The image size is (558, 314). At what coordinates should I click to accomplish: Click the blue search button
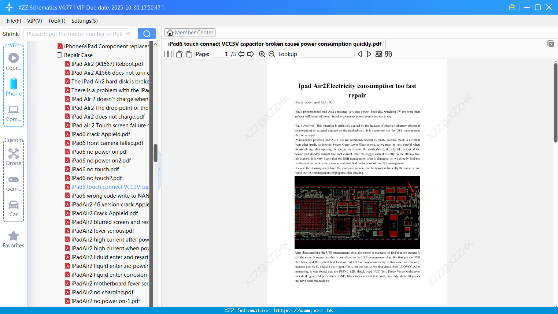pos(147,34)
